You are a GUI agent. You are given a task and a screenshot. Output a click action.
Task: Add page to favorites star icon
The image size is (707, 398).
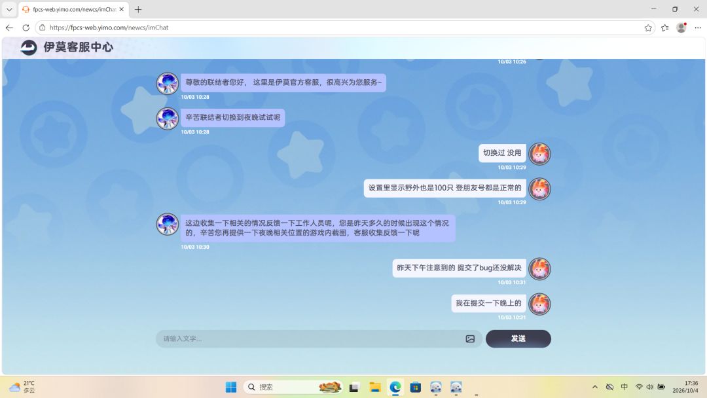[648, 27]
